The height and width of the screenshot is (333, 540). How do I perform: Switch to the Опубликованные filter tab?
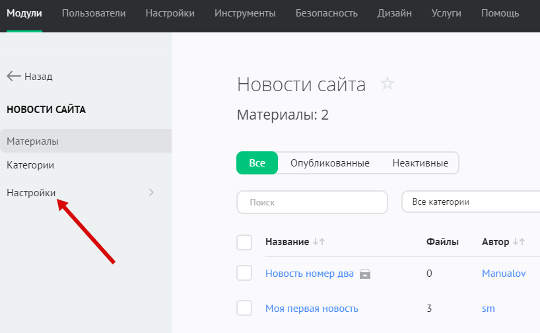click(329, 163)
